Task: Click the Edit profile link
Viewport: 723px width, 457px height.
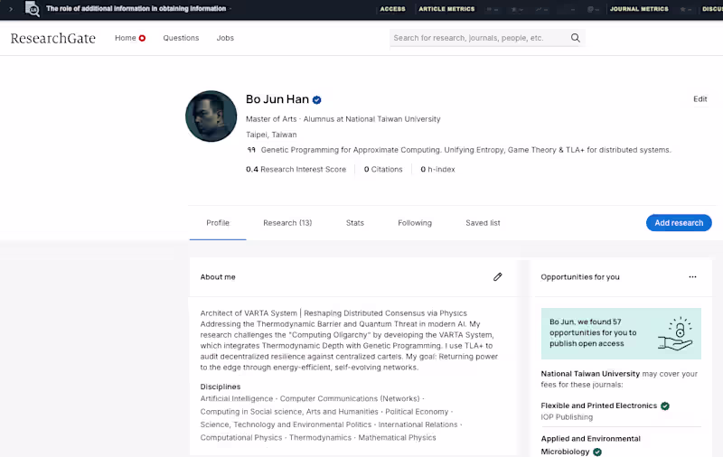Action: [700, 99]
